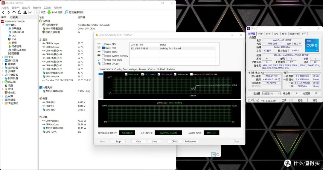
Task: Click the Up arrow in AIDA64 toolbar
Action: (x=14, y=12)
